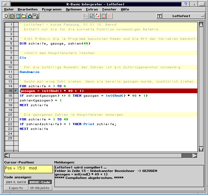
Task: Click the red crosshair icon
Action: coord(104,16)
